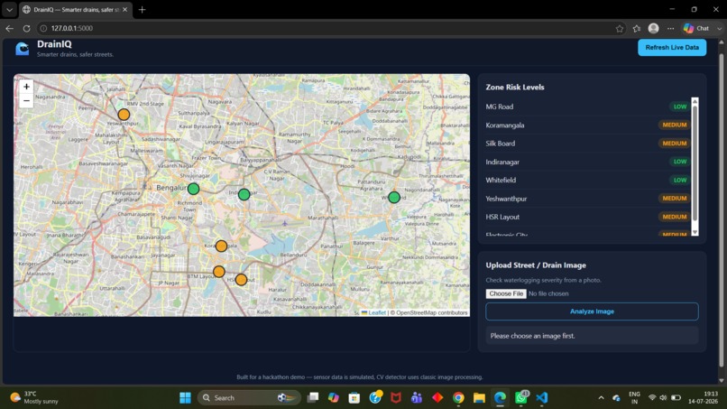This screenshot has width=727, height=409.
Task: Reload the page
Action: pos(26,28)
